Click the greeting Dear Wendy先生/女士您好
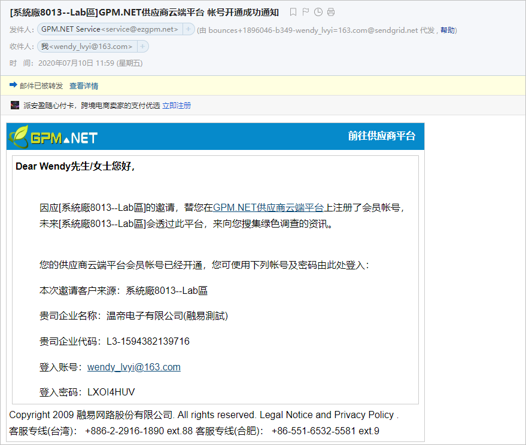Image resolution: width=526 pixels, height=445 pixels. pos(75,166)
